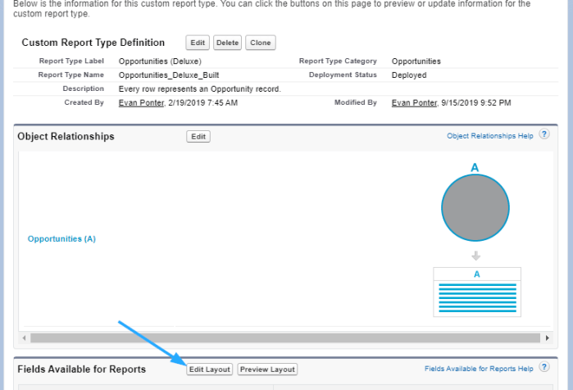The width and height of the screenshot is (573, 390).
Task: Open Fields Available for Reports Help link
Action: coord(479,370)
